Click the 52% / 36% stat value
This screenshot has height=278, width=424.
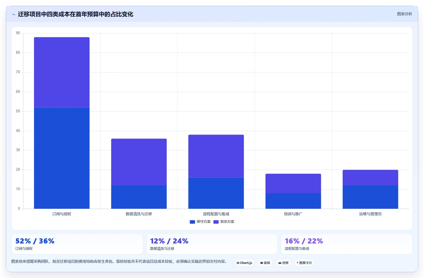[35, 241]
